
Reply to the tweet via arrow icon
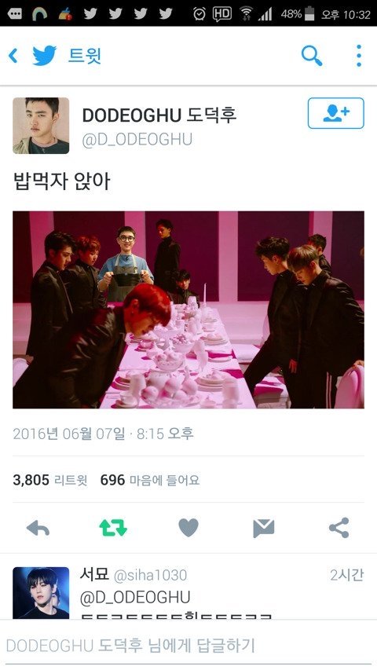coord(38,528)
